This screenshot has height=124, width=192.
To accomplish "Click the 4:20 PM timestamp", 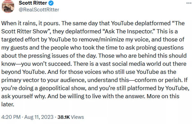I will 11,117.
